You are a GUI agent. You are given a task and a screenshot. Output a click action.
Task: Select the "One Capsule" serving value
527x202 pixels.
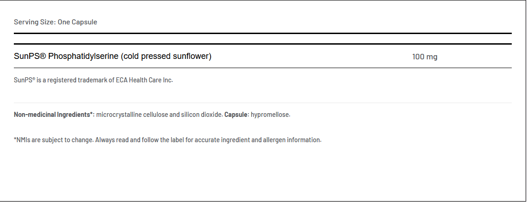click(77, 22)
